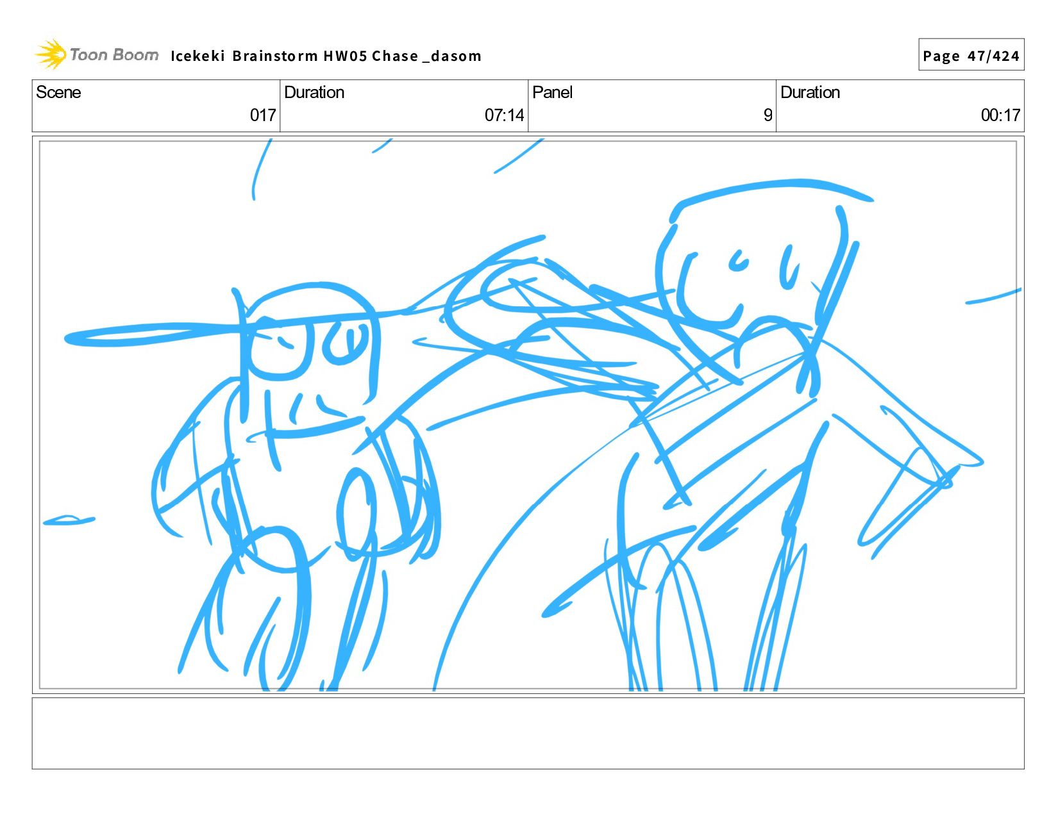Select the scene duration value '07:14'
Screen dimensions: 1058x817
coord(504,115)
